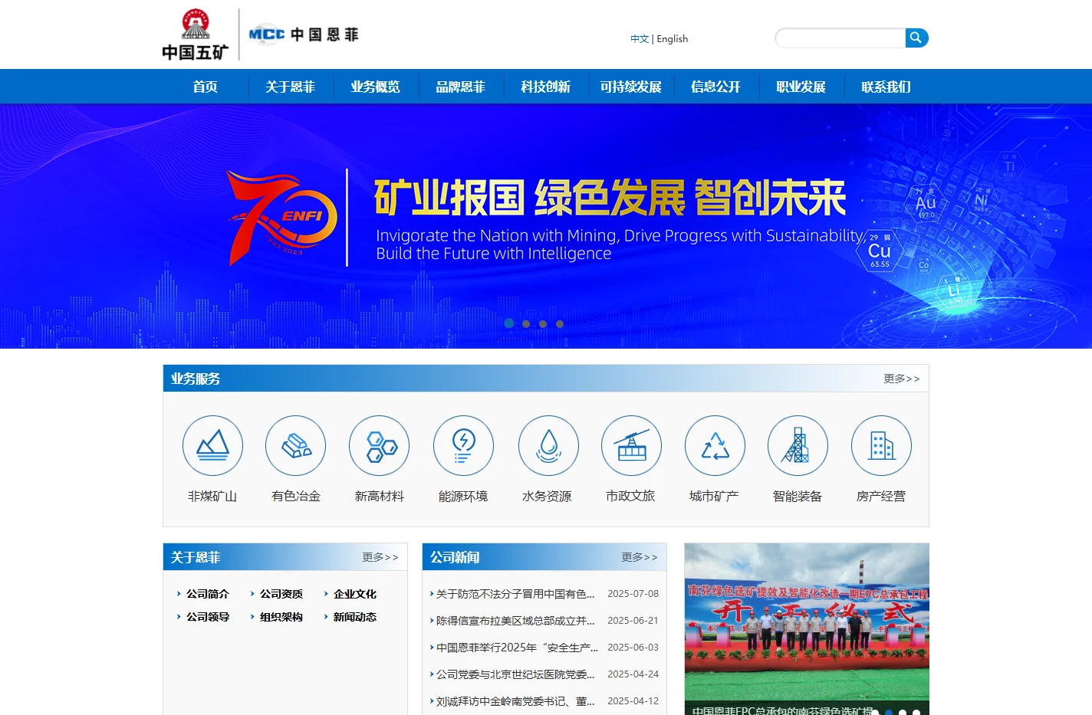
Task: Focus the site search input field
Action: click(841, 38)
